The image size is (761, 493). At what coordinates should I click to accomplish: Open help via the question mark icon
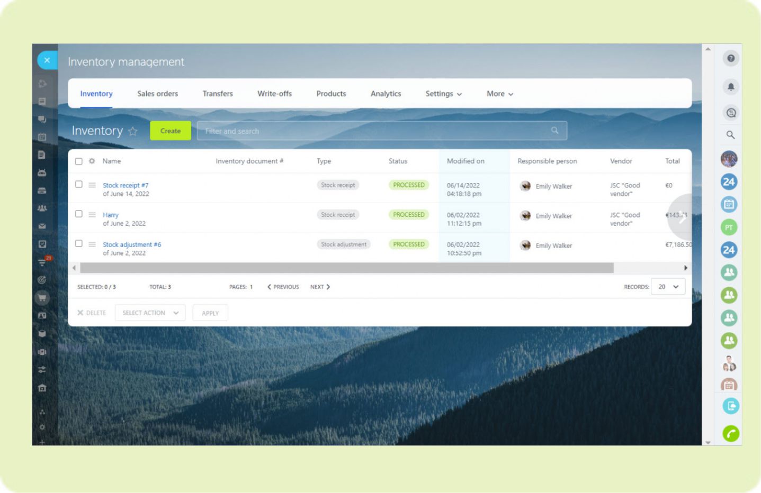coord(731,58)
